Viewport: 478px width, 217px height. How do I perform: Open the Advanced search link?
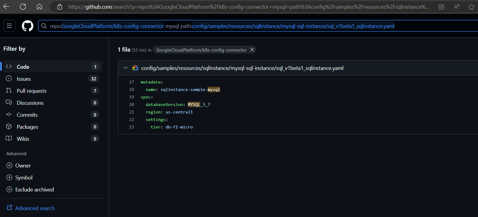coord(31,208)
